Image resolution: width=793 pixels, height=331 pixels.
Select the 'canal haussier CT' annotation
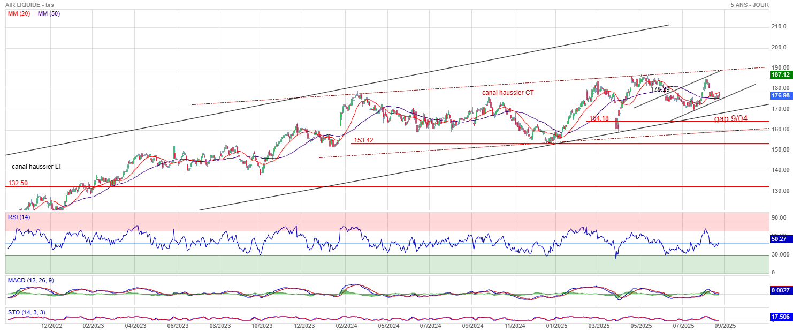(508, 93)
